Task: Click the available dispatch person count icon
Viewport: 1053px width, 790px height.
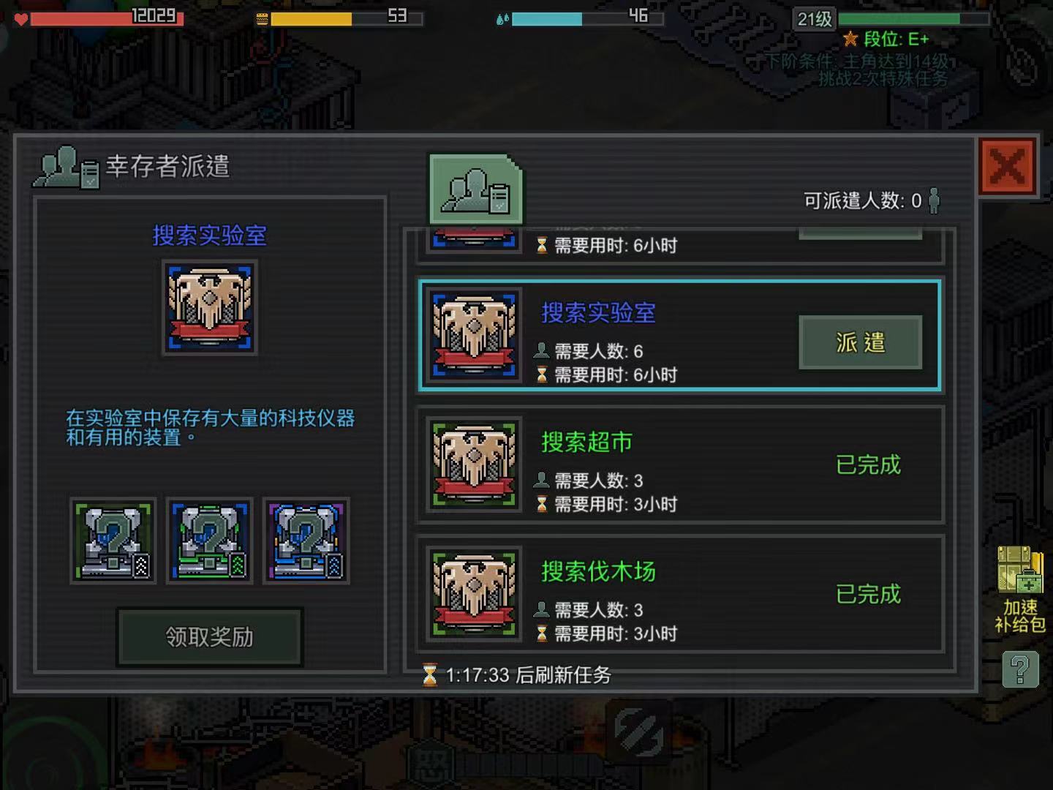Action: 934,200
